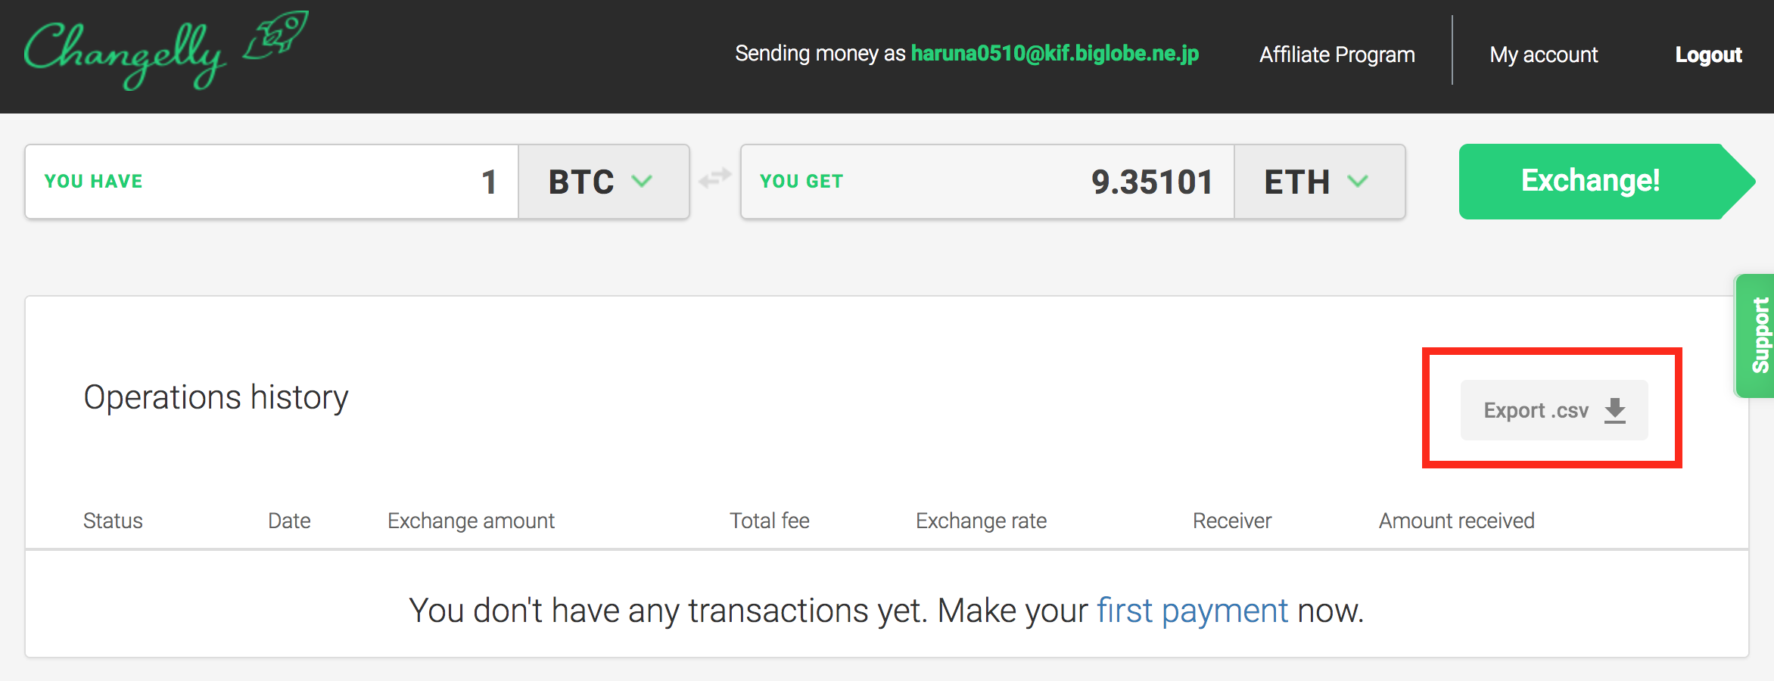Click the Changelly script wordmark
The height and width of the screenshot is (681, 1774).
[125, 54]
